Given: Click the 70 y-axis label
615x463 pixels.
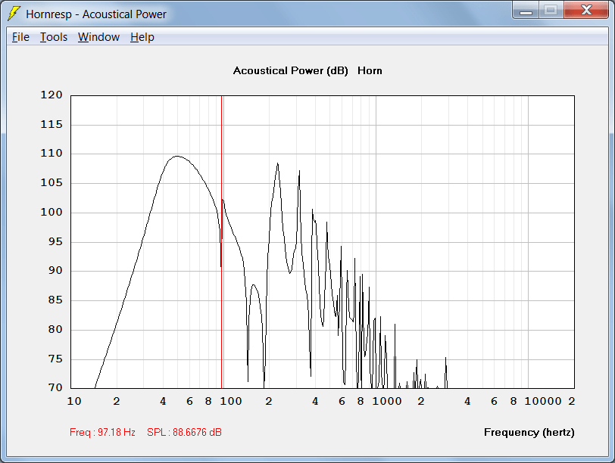Looking at the screenshot, I should 55,388.
